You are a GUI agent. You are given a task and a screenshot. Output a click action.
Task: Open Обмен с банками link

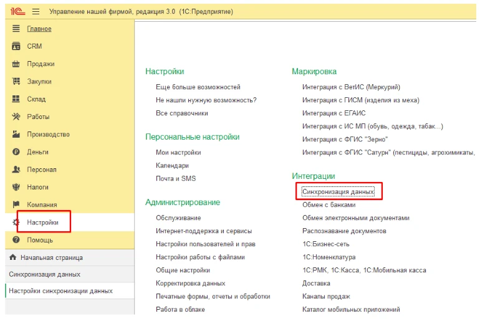[x=329, y=204]
